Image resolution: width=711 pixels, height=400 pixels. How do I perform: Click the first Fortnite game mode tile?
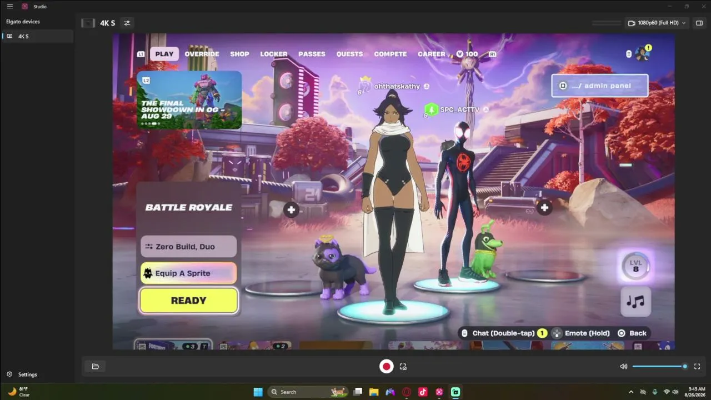pyautogui.click(x=173, y=345)
